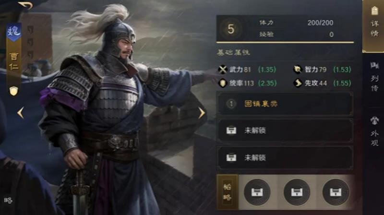The height and width of the screenshot is (215, 384).
Task: Click the golden back arrow icon
Action: click(25, 5)
